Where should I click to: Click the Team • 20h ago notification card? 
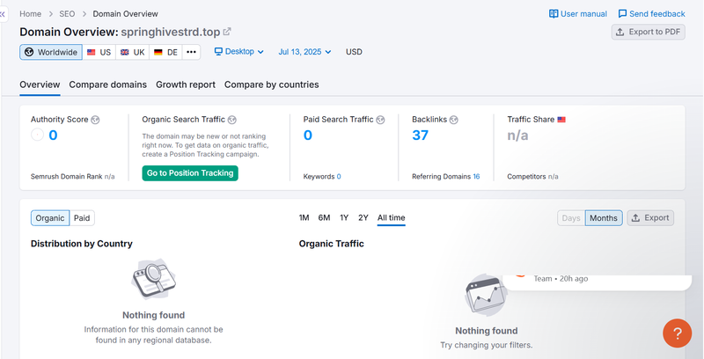pos(597,282)
